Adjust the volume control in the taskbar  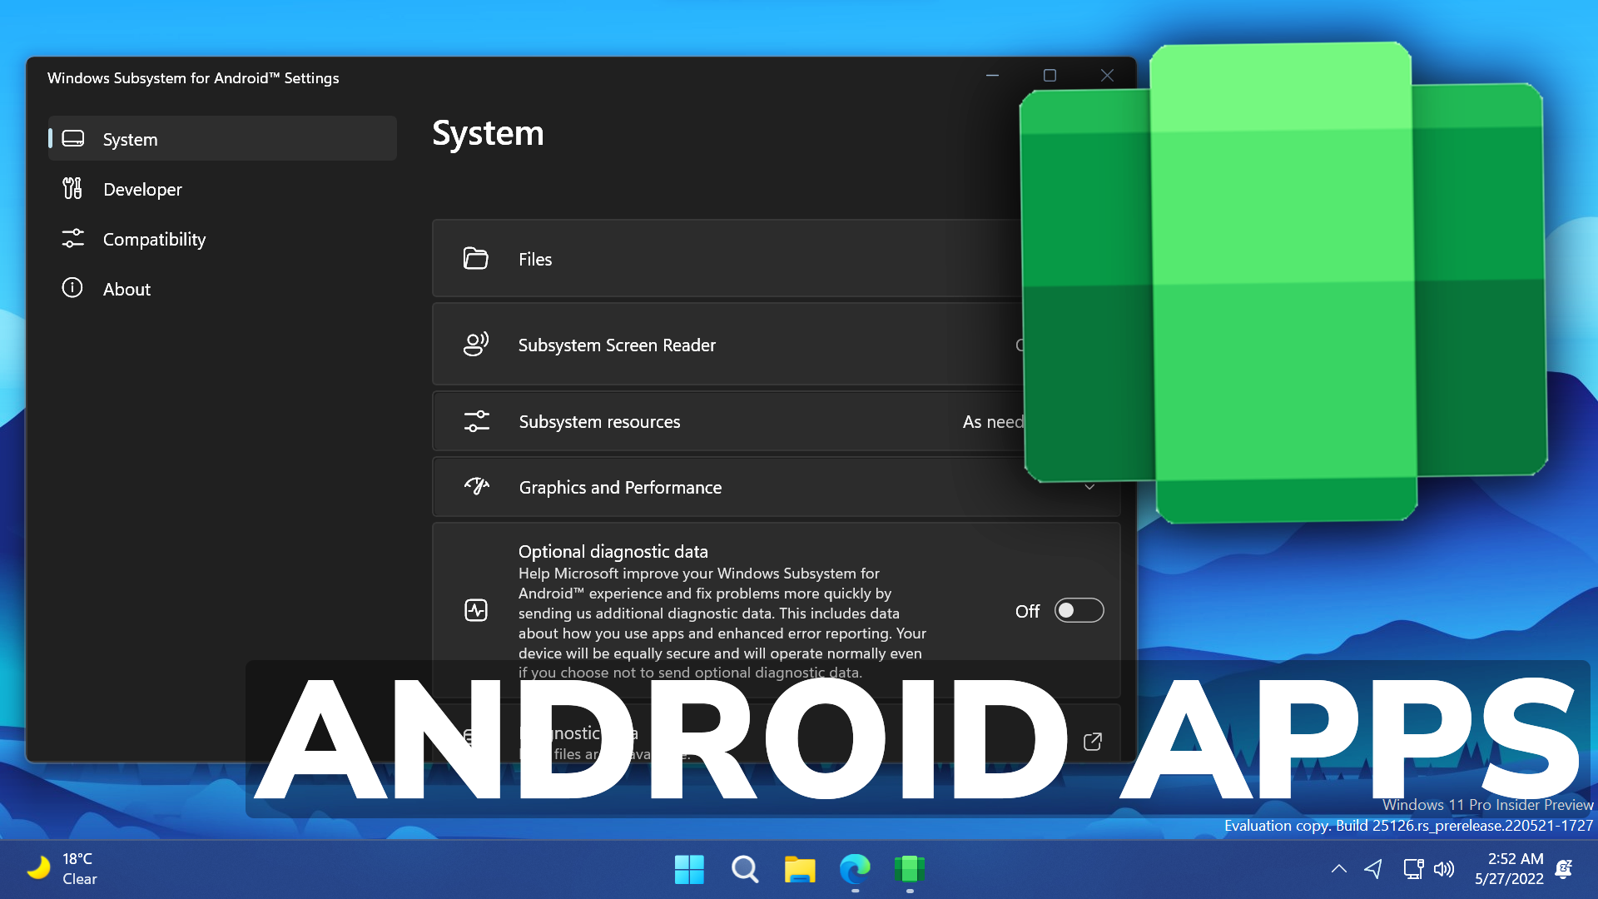1446,869
